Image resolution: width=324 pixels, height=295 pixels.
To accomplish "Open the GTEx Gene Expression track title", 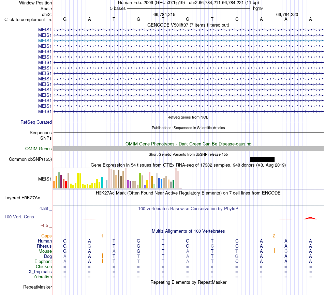I will click(188, 165).
